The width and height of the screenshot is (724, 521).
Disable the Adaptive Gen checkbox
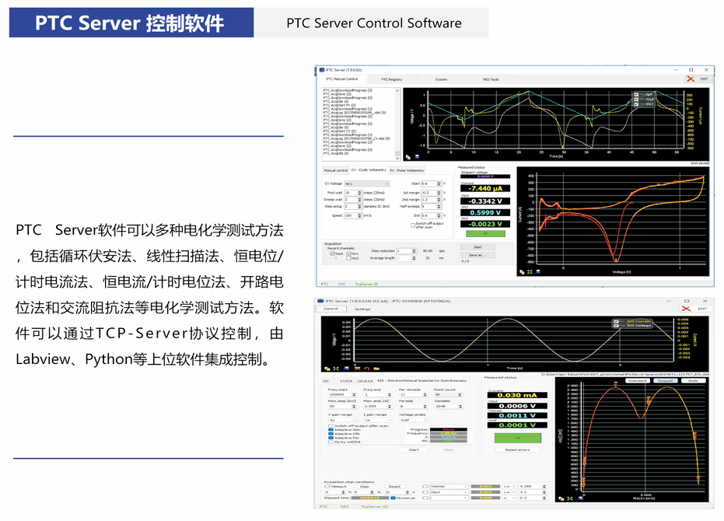click(x=331, y=429)
